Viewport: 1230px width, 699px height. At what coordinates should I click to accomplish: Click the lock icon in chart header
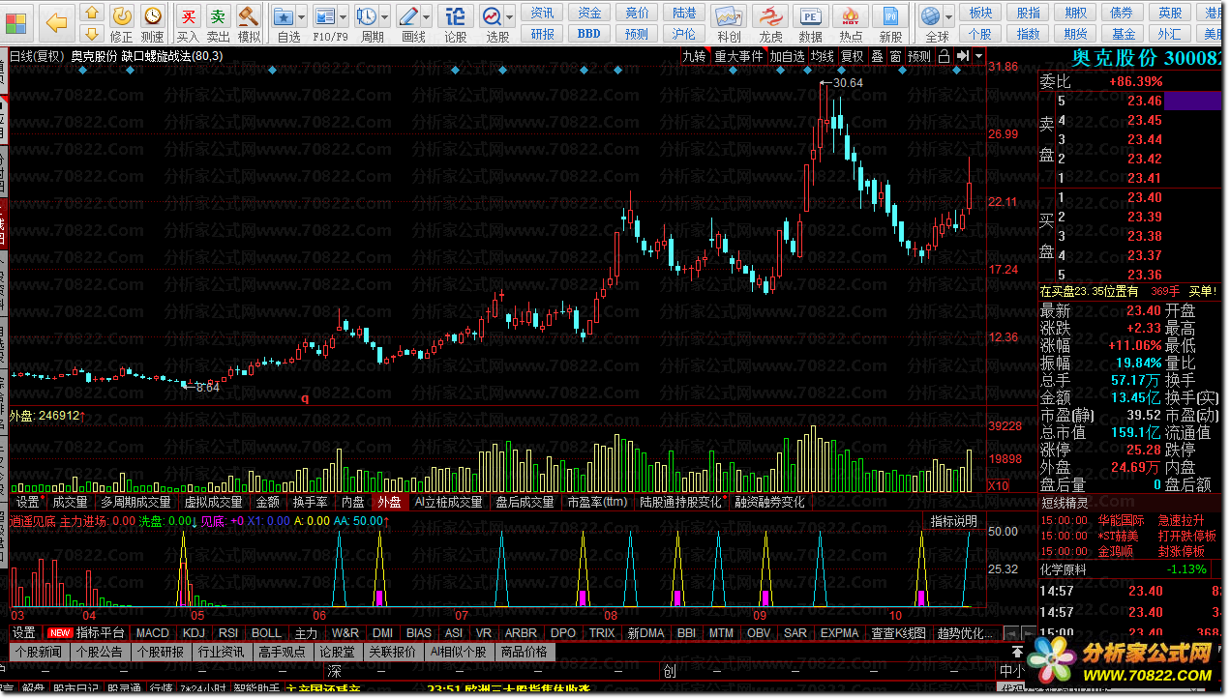[x=945, y=56]
